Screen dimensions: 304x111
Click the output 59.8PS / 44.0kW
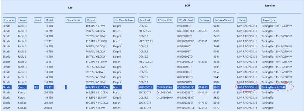95,31
